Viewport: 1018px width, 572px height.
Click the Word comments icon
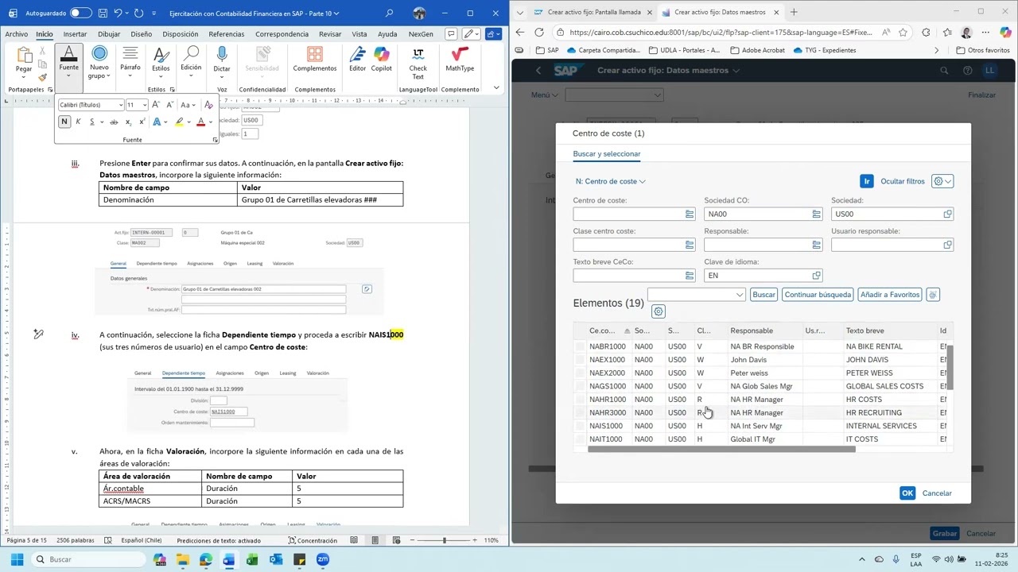[451, 34]
